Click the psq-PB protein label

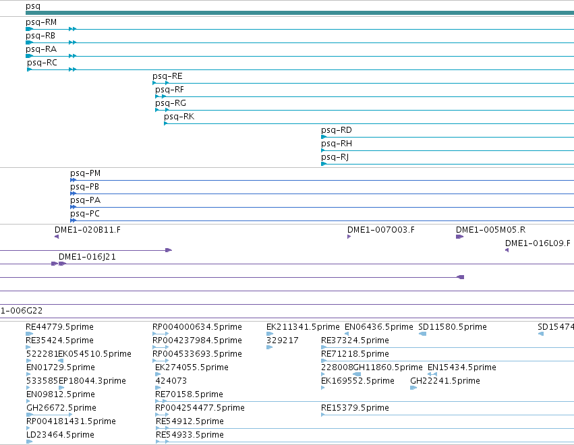[x=84, y=187]
